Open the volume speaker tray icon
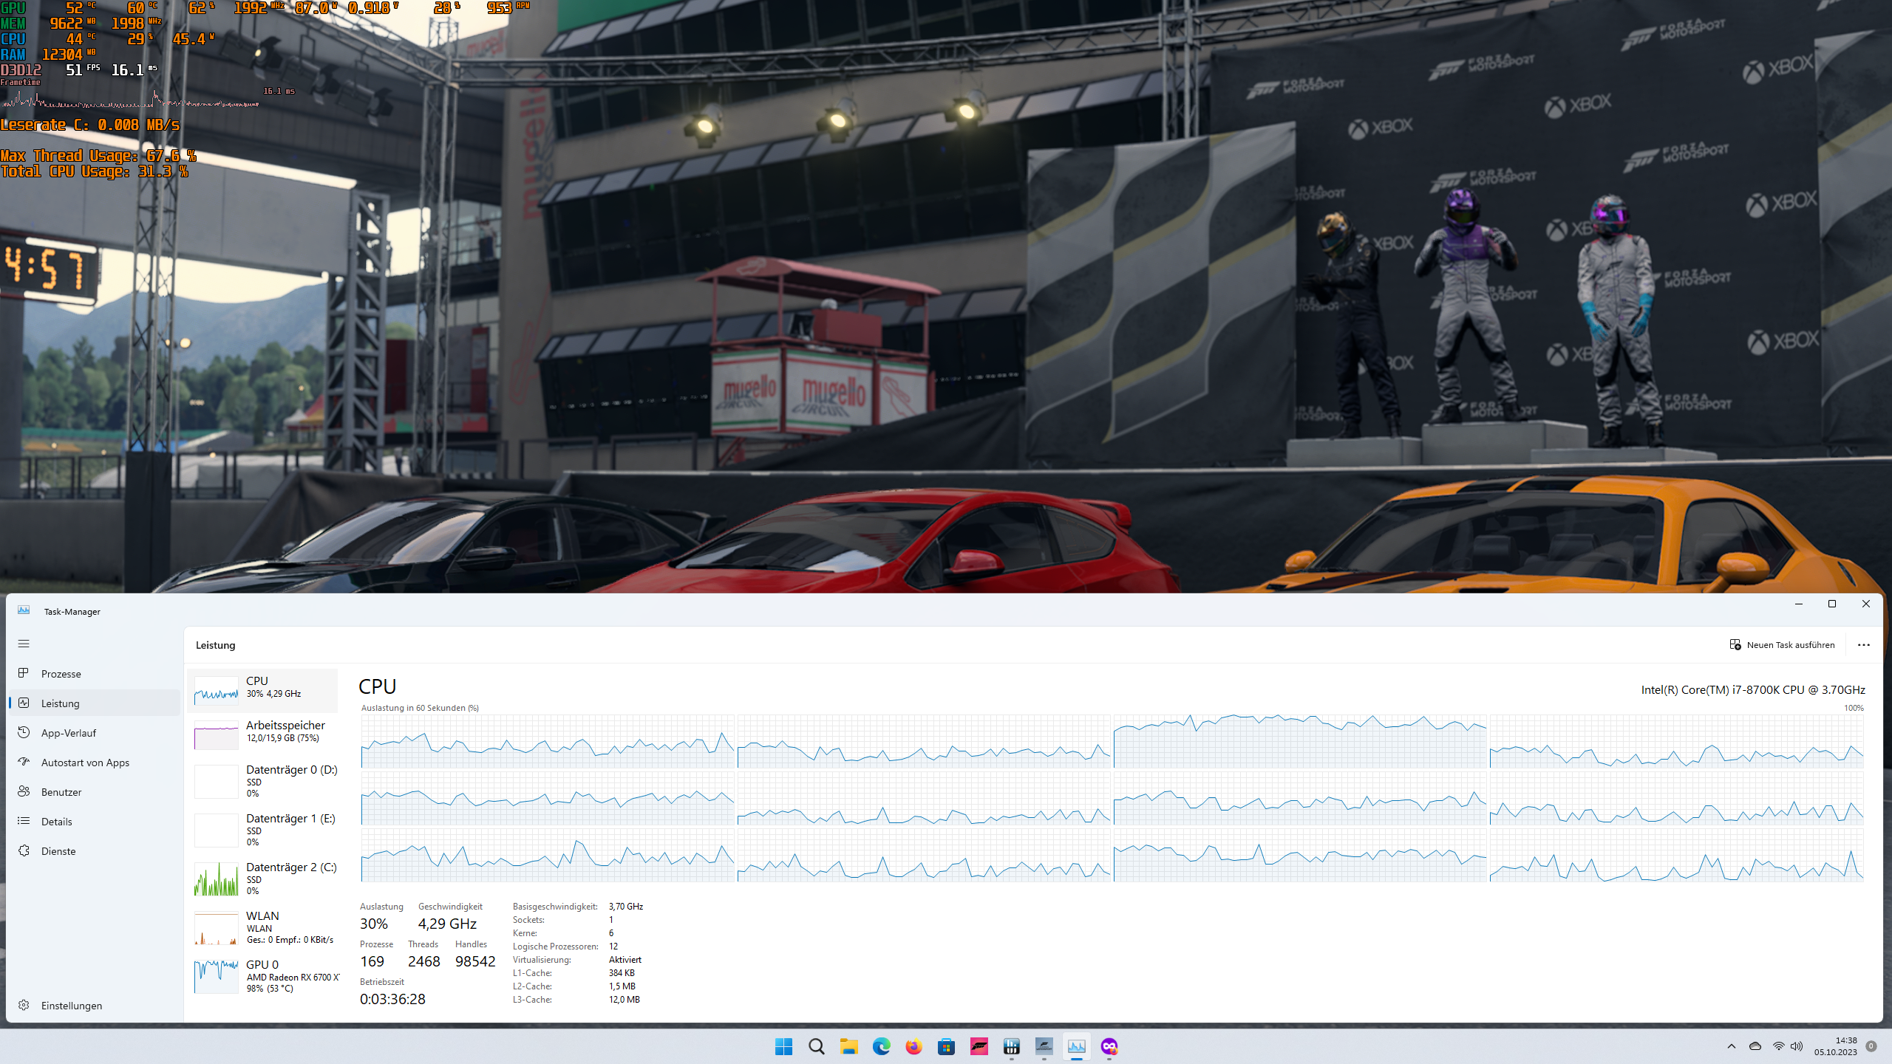The height and width of the screenshot is (1064, 1892). [1797, 1046]
